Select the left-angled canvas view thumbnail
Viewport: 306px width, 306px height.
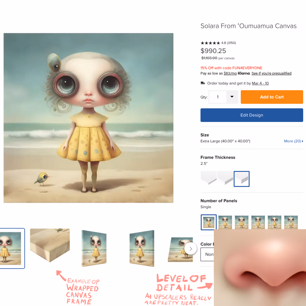click(x=94, y=248)
